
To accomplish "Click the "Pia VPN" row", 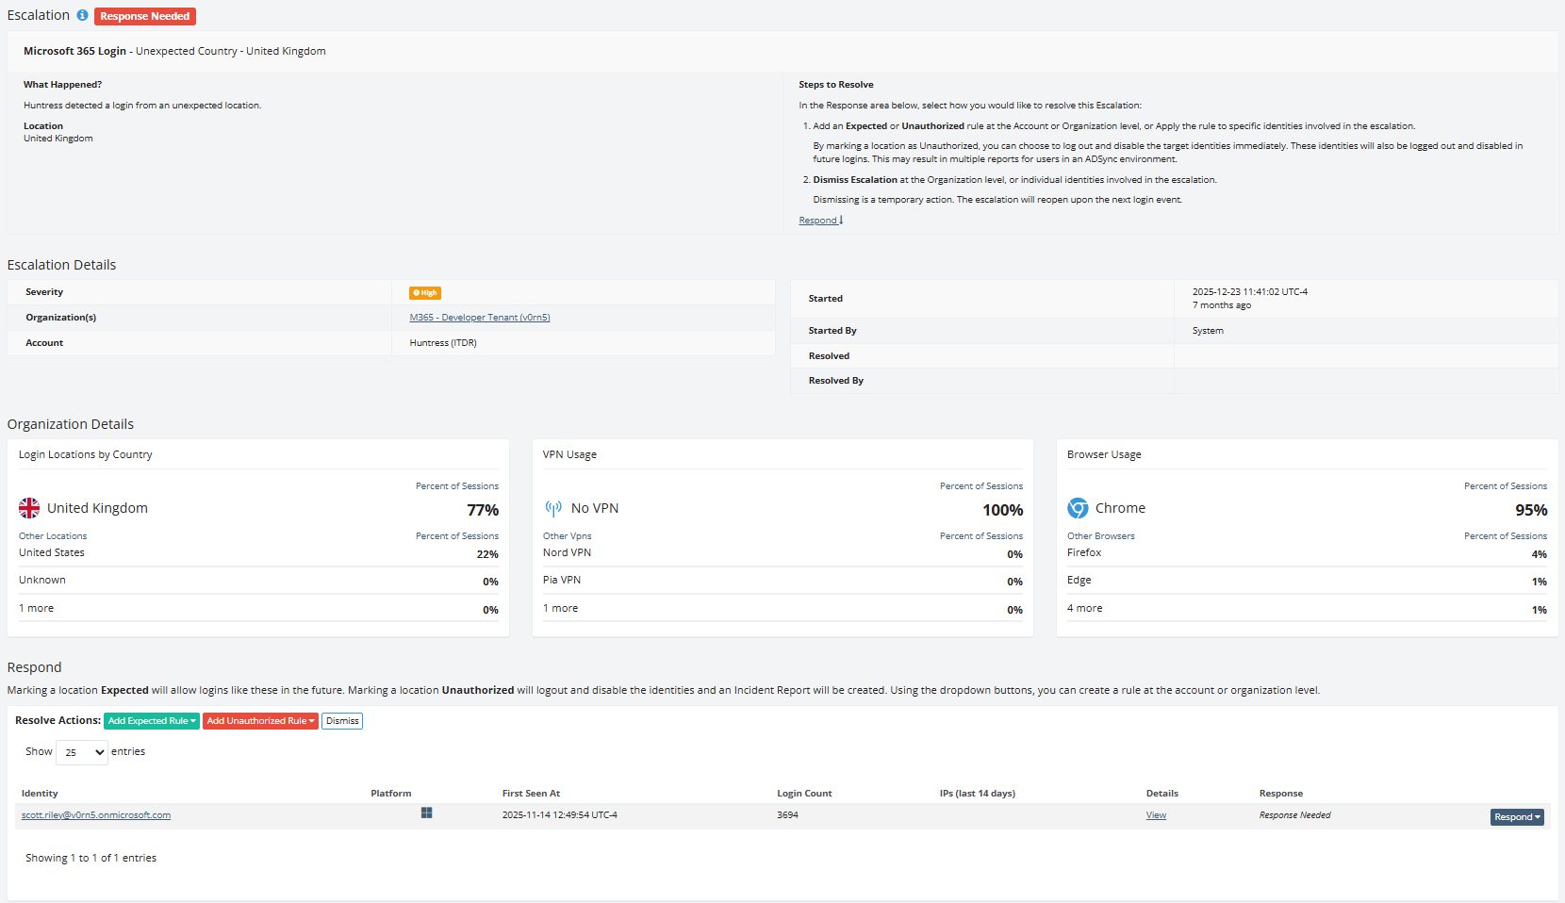I will (x=782, y=581).
